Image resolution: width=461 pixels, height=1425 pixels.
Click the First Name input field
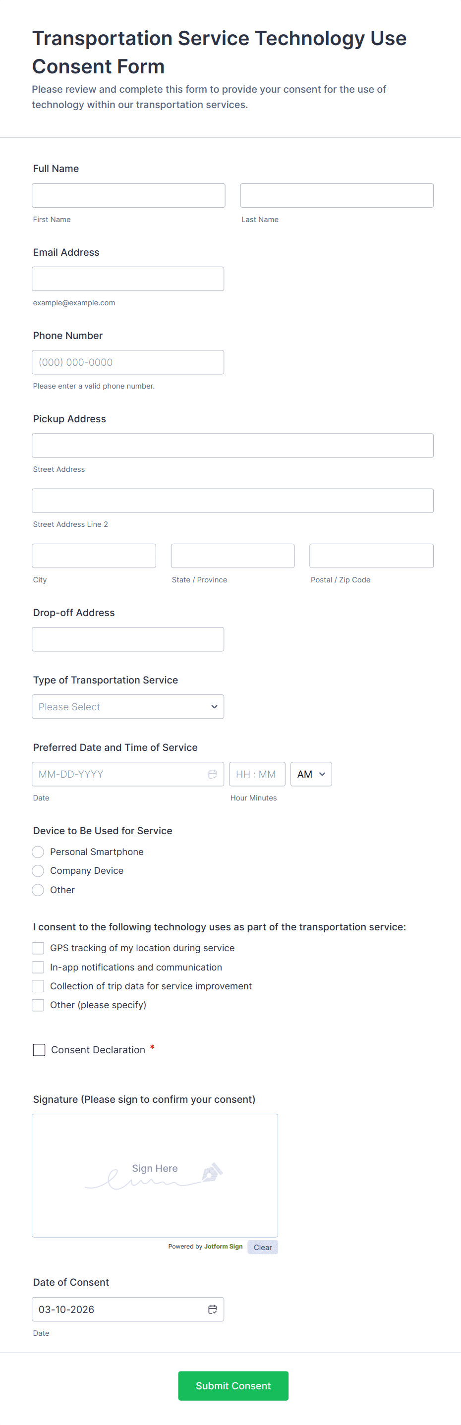pos(128,195)
